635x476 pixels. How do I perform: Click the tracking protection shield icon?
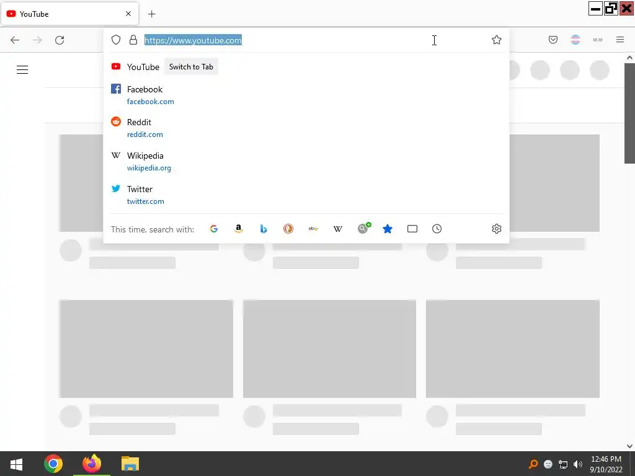tap(116, 40)
